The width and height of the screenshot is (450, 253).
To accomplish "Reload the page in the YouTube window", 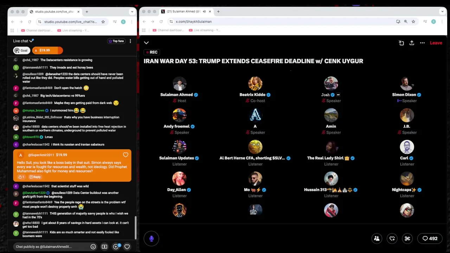I will pos(30,22).
